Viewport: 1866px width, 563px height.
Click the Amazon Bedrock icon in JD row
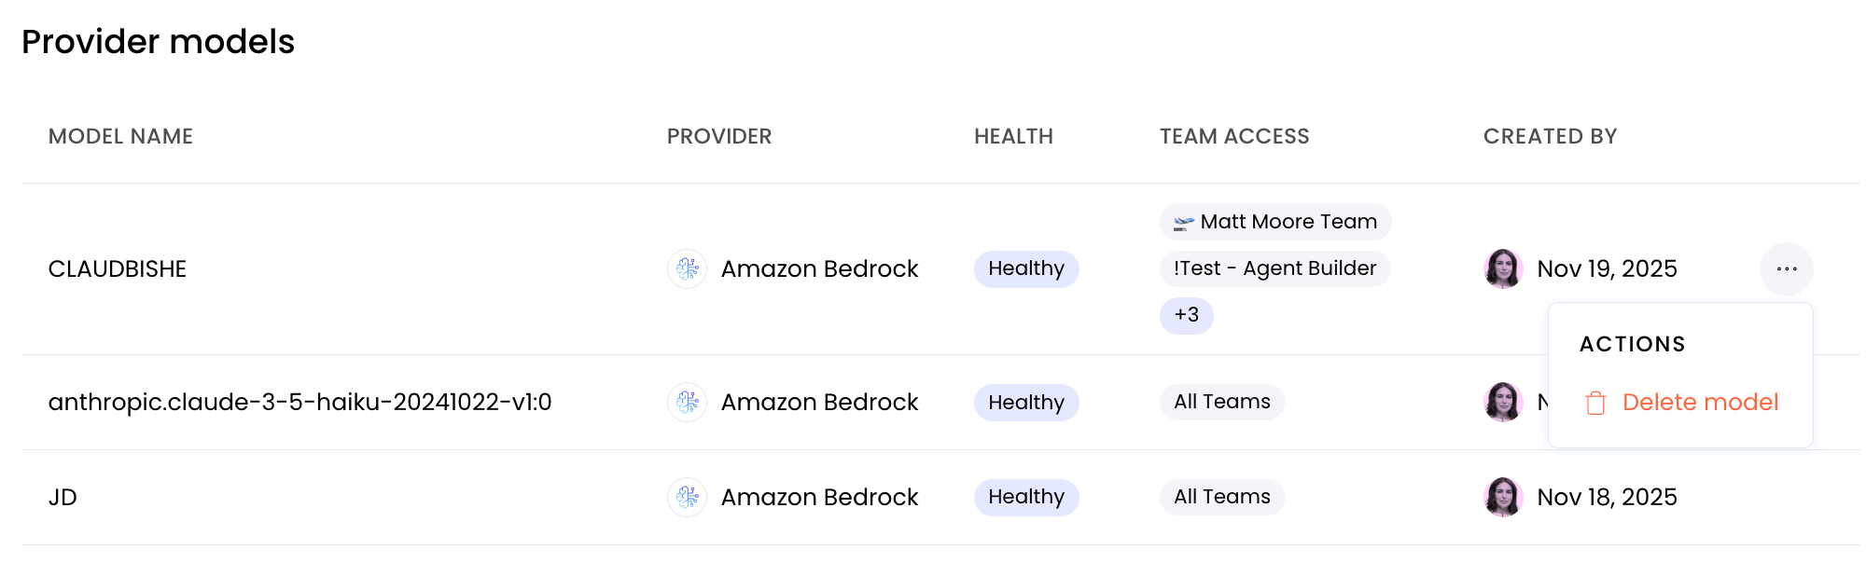click(688, 498)
